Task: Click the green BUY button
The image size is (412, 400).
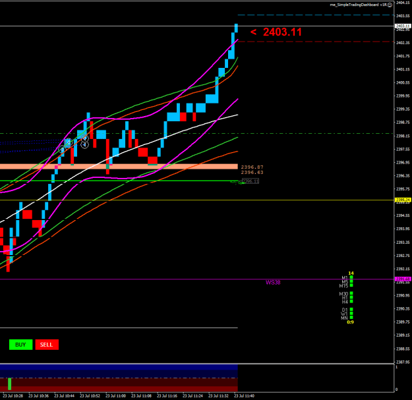Action: click(20, 345)
